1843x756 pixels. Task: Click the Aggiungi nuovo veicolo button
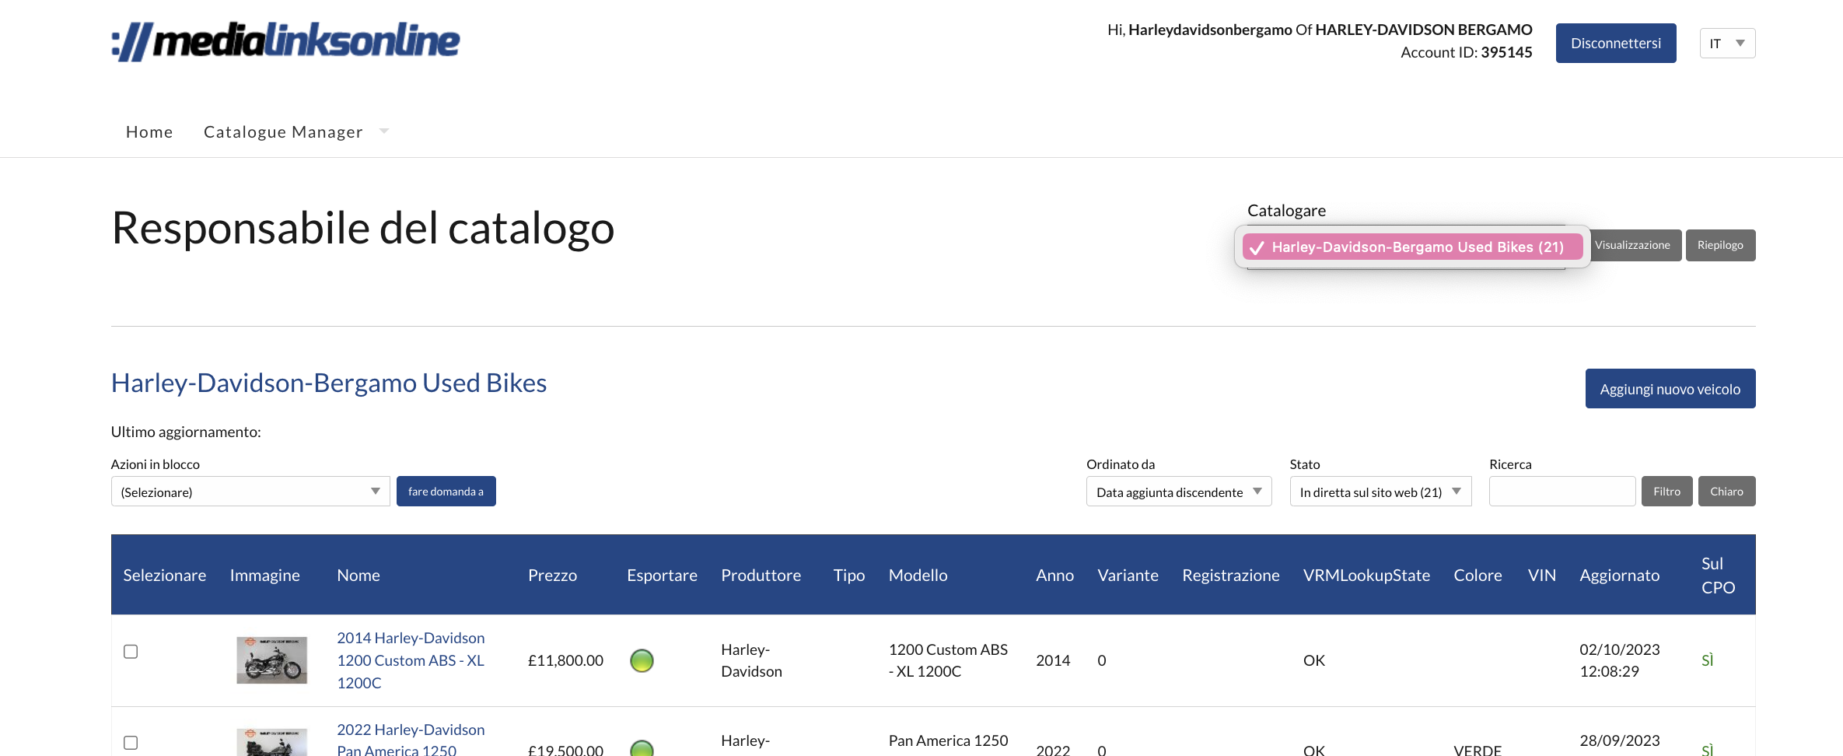click(x=1670, y=388)
